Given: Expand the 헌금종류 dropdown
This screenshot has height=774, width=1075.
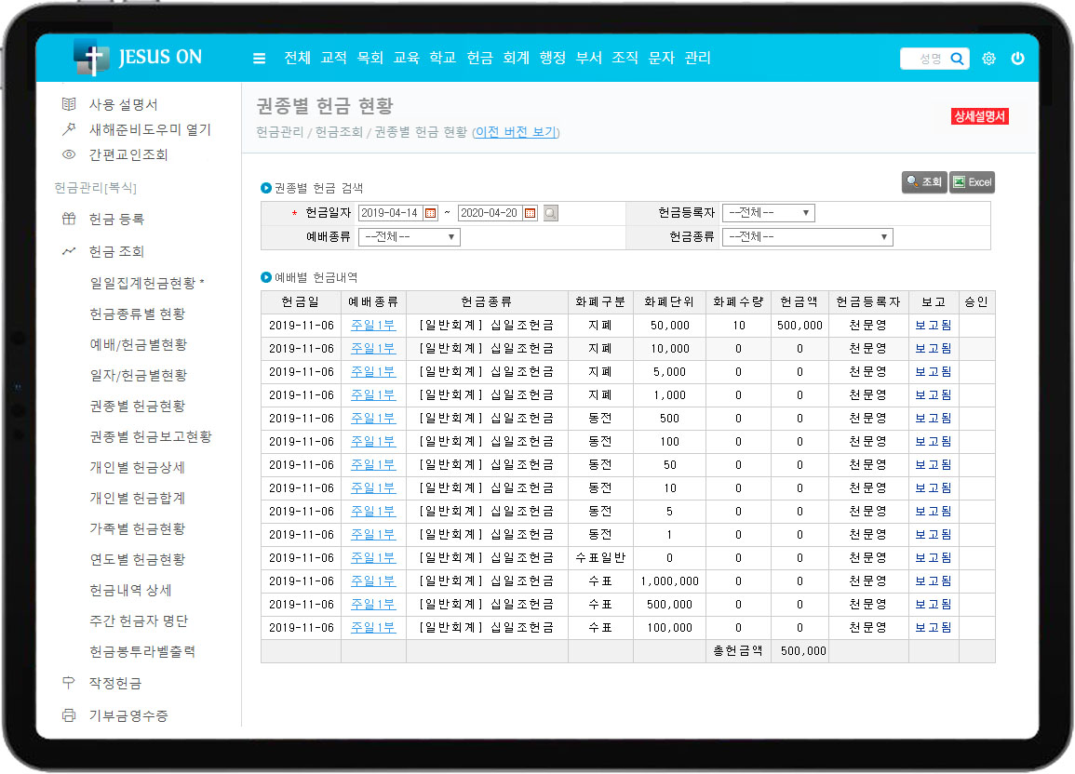Looking at the screenshot, I should point(807,237).
